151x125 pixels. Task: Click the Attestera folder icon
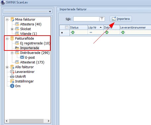[17, 24]
